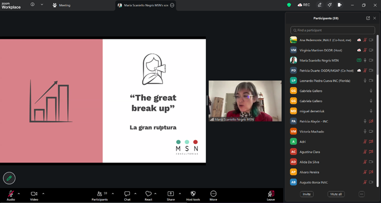The image size is (381, 203).
Task: Click the Mute all button
Action: (x=336, y=194)
